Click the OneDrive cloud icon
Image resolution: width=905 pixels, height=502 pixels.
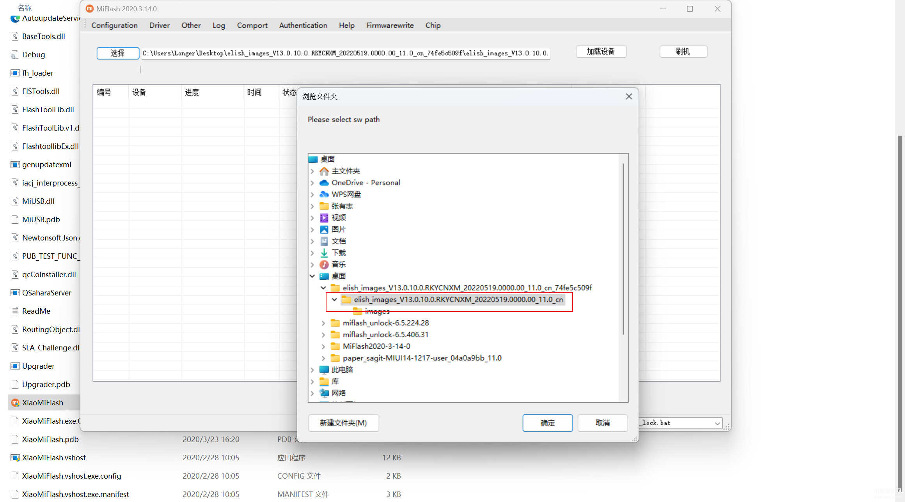[324, 182]
